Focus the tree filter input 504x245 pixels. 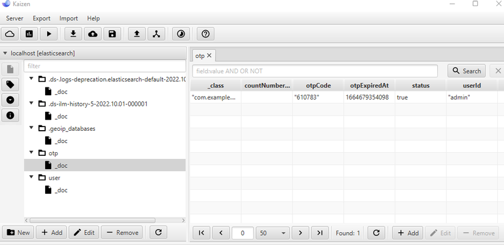coord(105,66)
